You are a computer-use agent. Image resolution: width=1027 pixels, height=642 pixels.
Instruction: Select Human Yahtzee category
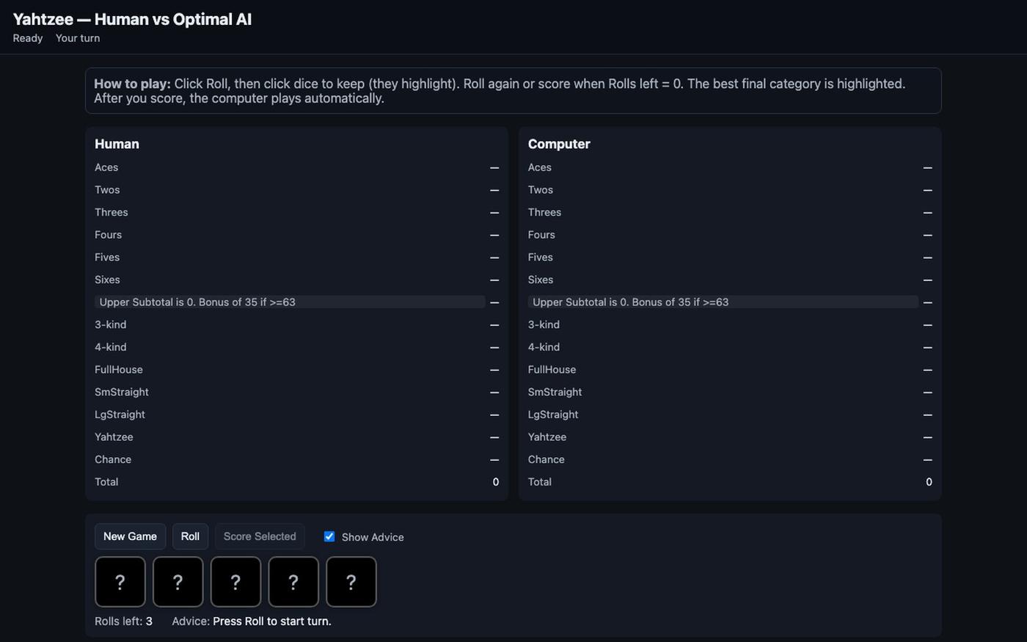[296, 437]
